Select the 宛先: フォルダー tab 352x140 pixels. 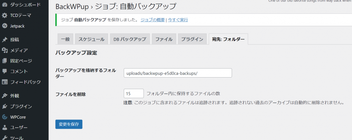(228, 39)
